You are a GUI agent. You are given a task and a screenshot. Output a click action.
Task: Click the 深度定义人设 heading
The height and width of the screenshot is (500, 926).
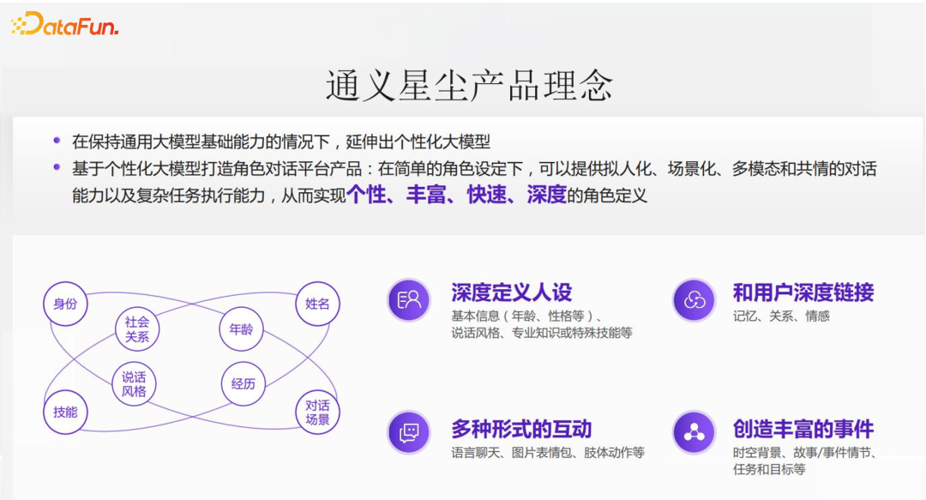coord(511,292)
